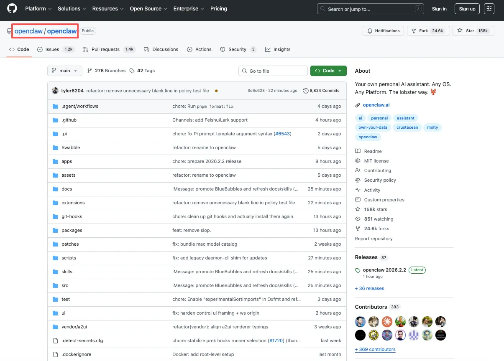Screen dimensions: 504x361
Task: Open the main branch selector dropdown
Action: click(64, 71)
